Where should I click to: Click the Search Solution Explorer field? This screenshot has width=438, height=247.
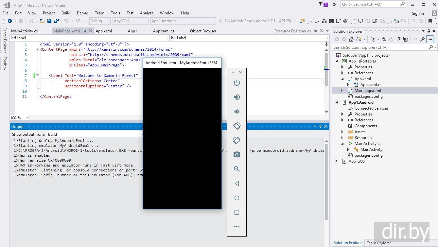[379, 47]
